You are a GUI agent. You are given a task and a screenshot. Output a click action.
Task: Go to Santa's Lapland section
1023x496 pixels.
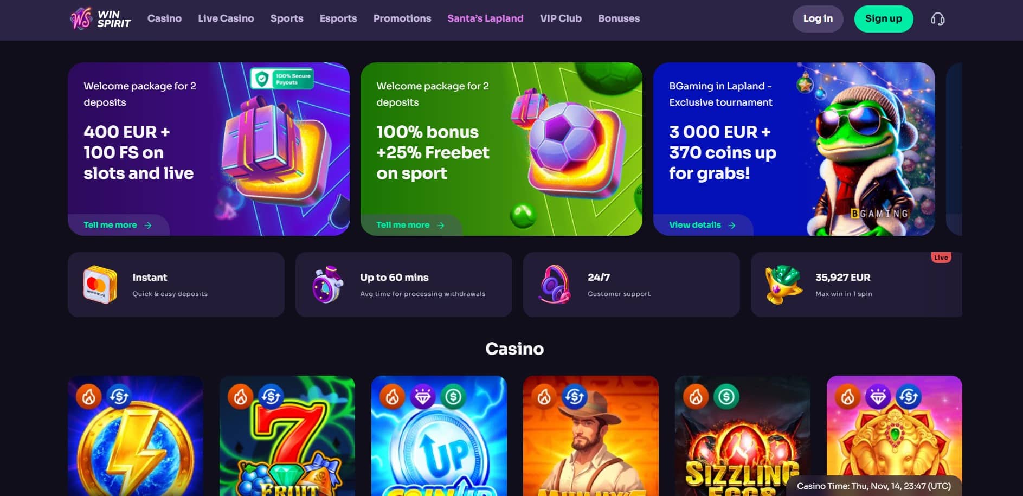pos(485,18)
